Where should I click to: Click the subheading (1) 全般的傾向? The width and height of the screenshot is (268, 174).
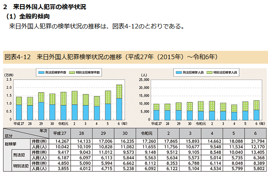pyautogui.click(x=28, y=16)
